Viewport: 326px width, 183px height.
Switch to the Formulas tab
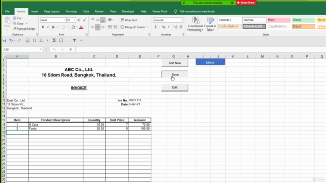pos(71,11)
